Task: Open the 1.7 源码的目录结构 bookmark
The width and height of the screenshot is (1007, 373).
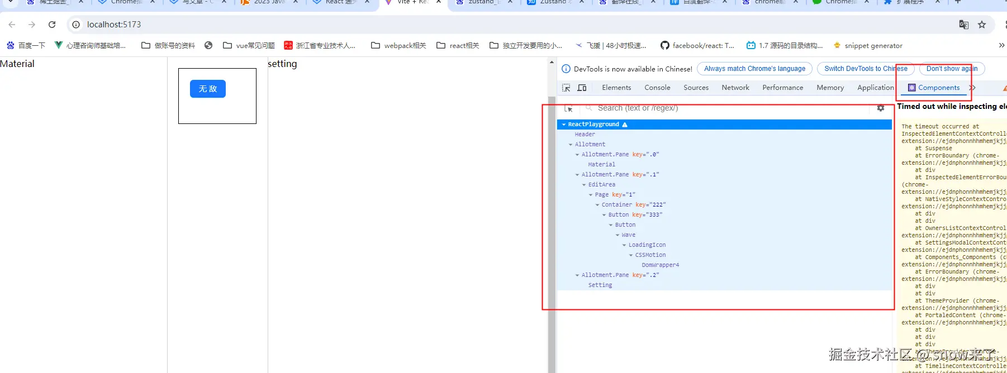Action: (x=785, y=45)
